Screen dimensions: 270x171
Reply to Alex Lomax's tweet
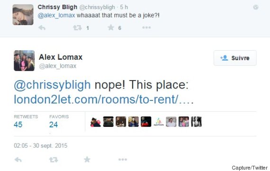point(18,160)
